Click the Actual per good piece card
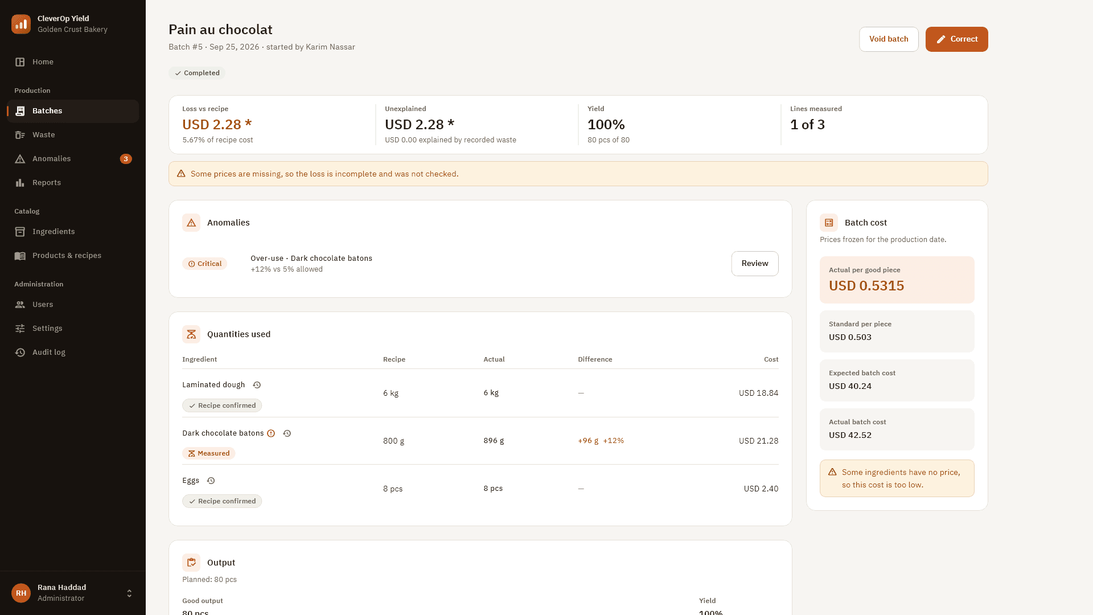 (897, 280)
